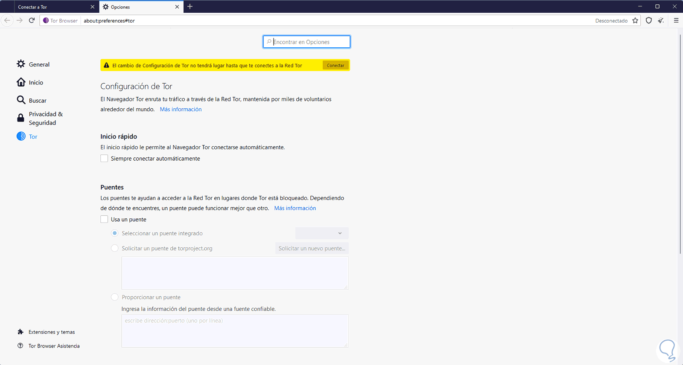Click the General gear icon in the sidebar
The width and height of the screenshot is (683, 365).
(x=21, y=64)
